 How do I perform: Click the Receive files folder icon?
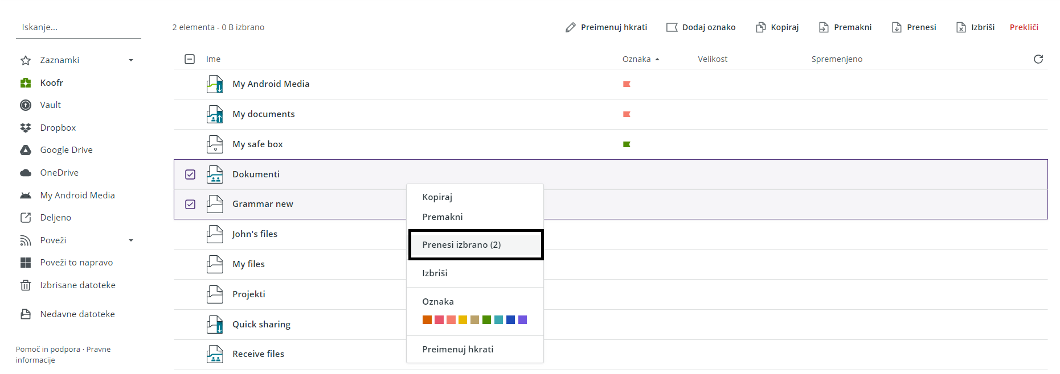tap(215, 354)
